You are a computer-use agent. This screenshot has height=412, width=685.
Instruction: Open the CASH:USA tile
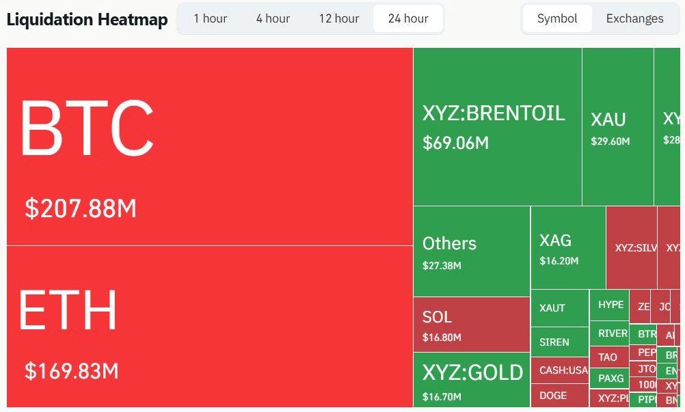[559, 369]
